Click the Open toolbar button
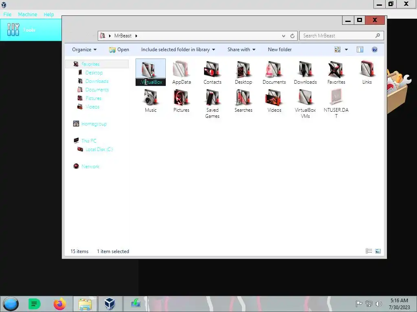 [x=119, y=50]
